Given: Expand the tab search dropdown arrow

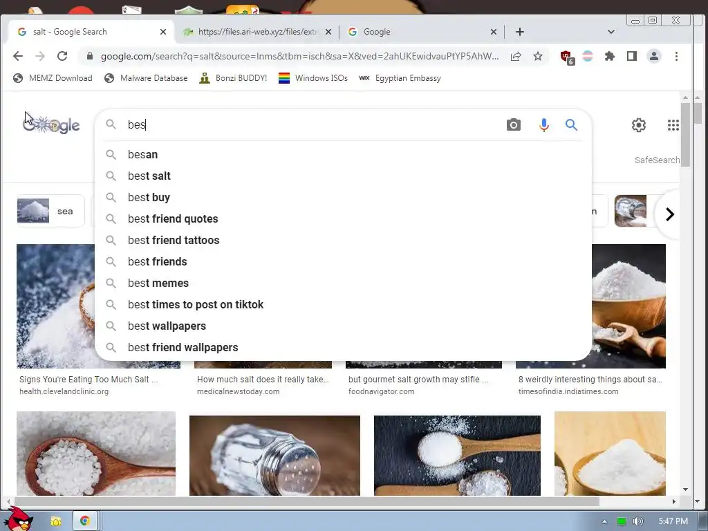Looking at the screenshot, I should (611, 32).
